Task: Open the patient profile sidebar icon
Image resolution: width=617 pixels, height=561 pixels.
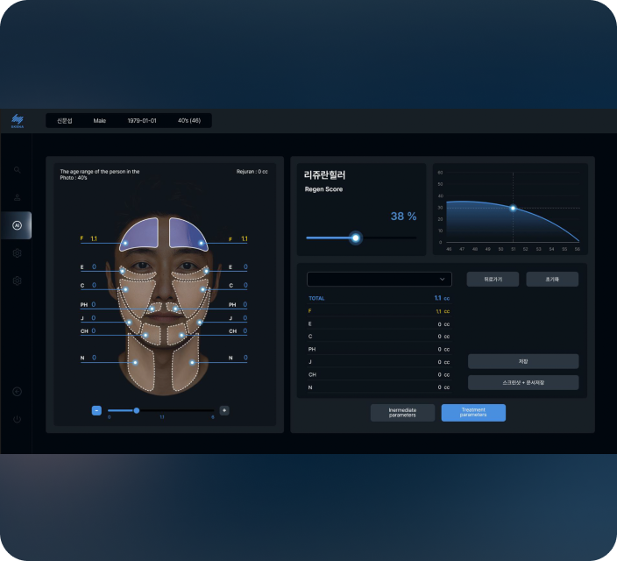Action: point(18,197)
